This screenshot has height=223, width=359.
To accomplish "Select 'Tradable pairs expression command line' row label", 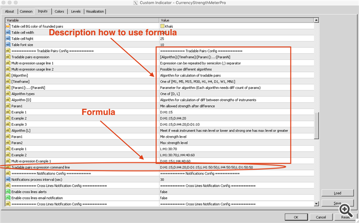I will 41,167.
